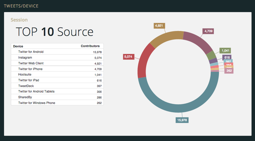Click the 5,074 contributors table cell
This screenshot has height=141, width=255.
click(98, 58)
